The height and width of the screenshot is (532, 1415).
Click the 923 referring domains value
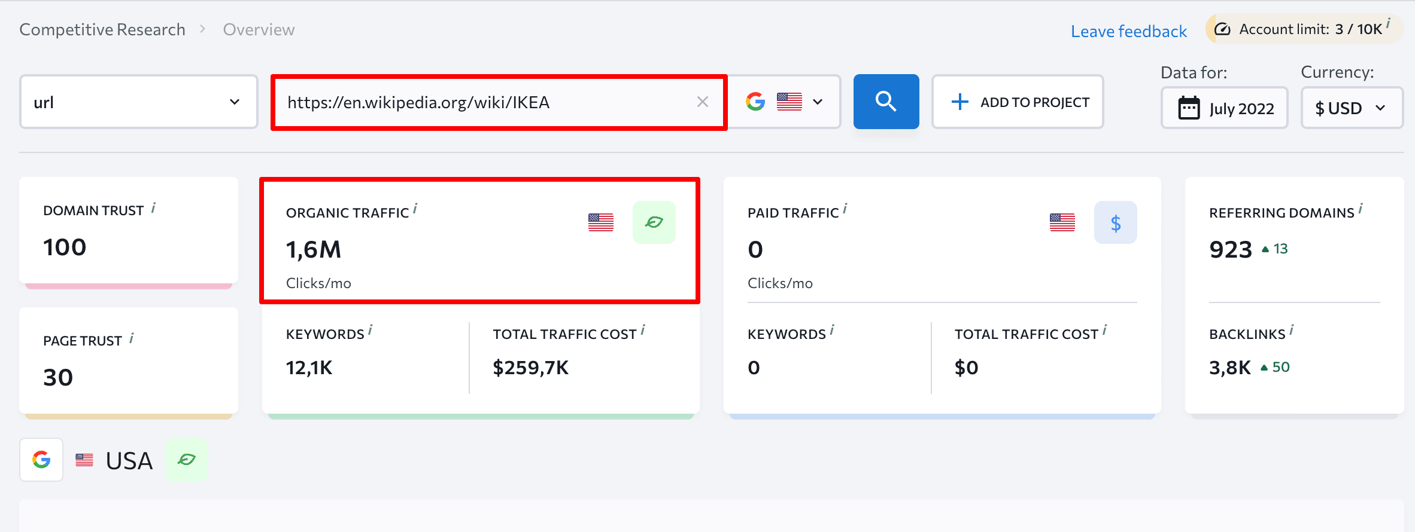(x=1231, y=250)
